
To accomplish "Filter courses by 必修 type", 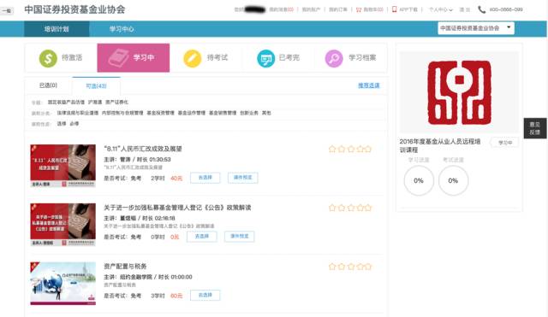I will 74,124.
